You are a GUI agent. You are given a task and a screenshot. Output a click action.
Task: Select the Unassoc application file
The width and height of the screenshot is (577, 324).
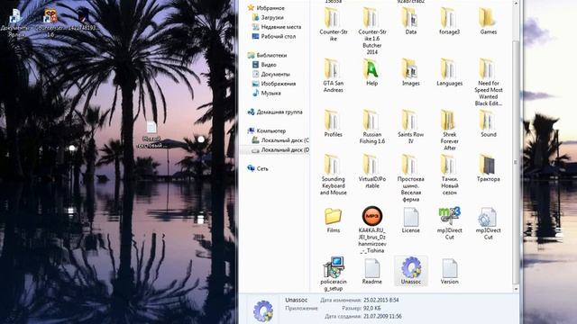tap(411, 271)
